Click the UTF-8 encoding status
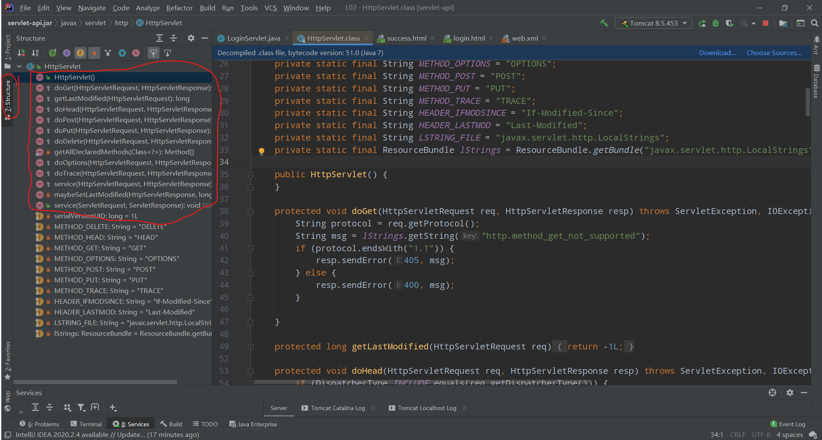This screenshot has height=440, width=822. click(x=760, y=435)
